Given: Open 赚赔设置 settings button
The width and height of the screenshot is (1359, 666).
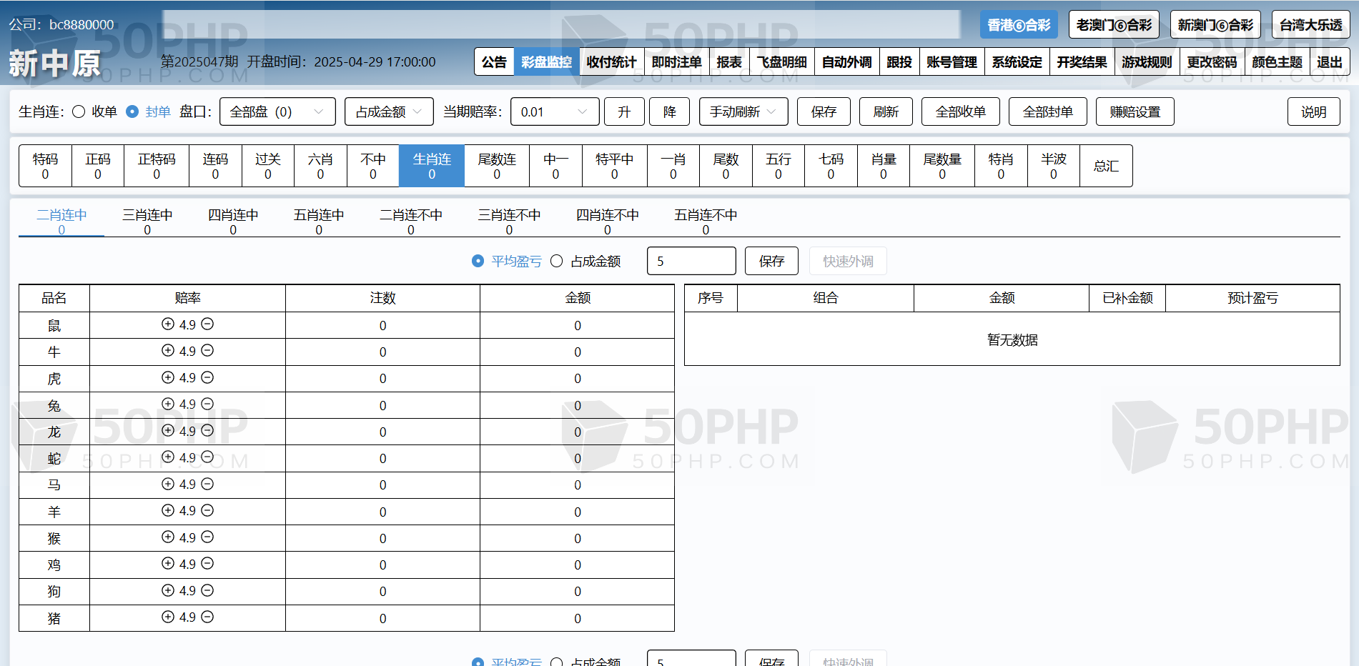Looking at the screenshot, I should point(1135,112).
